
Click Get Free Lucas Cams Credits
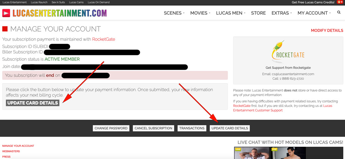pos(313,2)
